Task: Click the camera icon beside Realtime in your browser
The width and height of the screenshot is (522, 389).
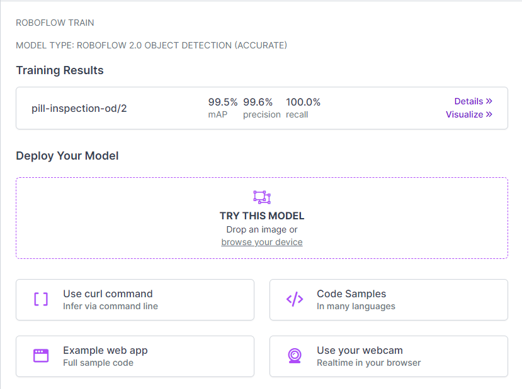Action: point(295,356)
